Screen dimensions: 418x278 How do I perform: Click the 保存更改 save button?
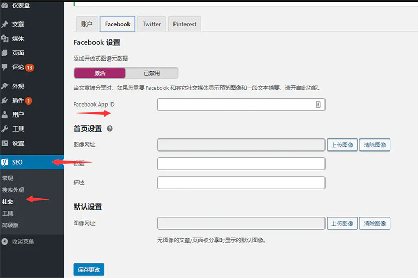tap(89, 270)
